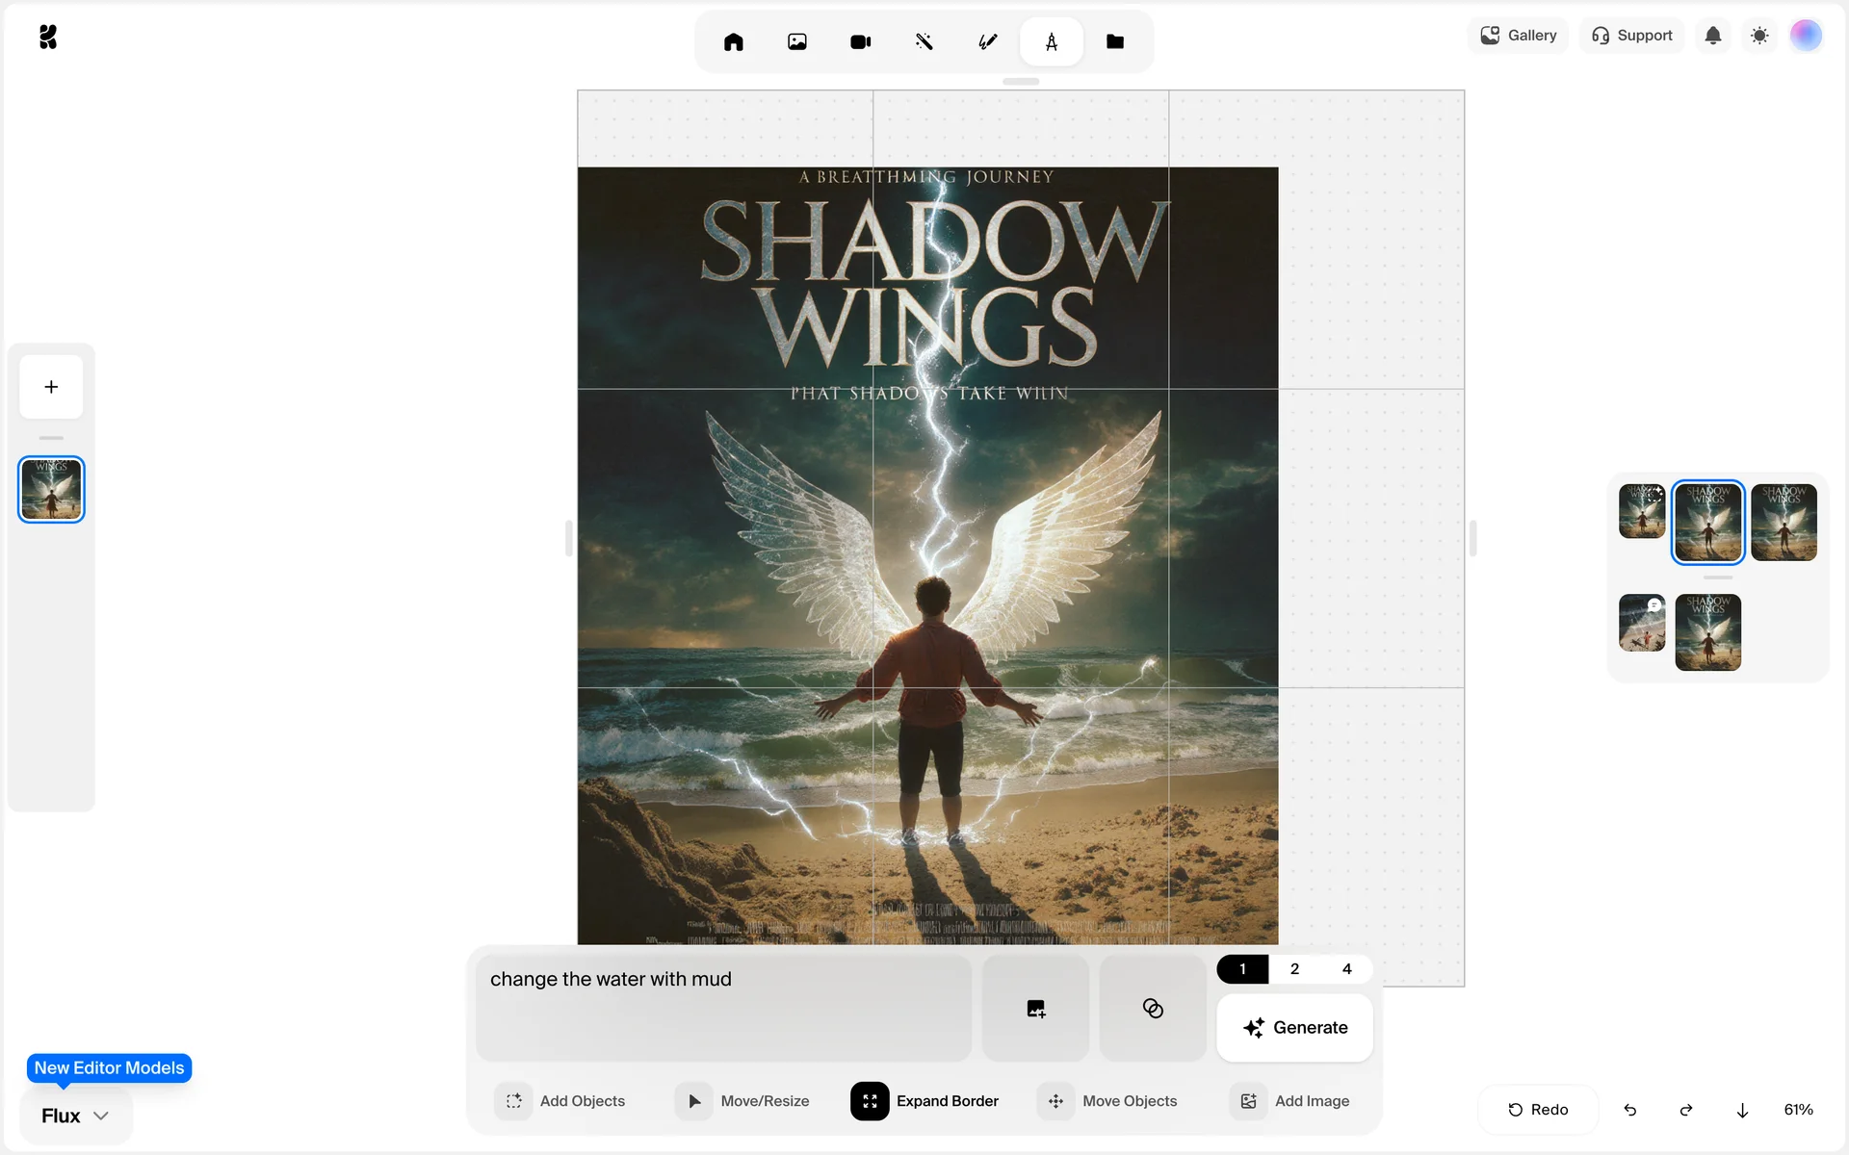Click the home icon in the top toolbar

[x=733, y=41]
